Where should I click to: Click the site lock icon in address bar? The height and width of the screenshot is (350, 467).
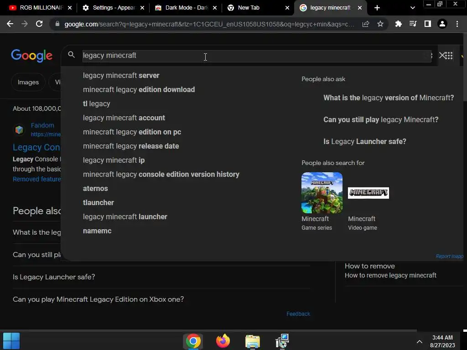click(57, 24)
